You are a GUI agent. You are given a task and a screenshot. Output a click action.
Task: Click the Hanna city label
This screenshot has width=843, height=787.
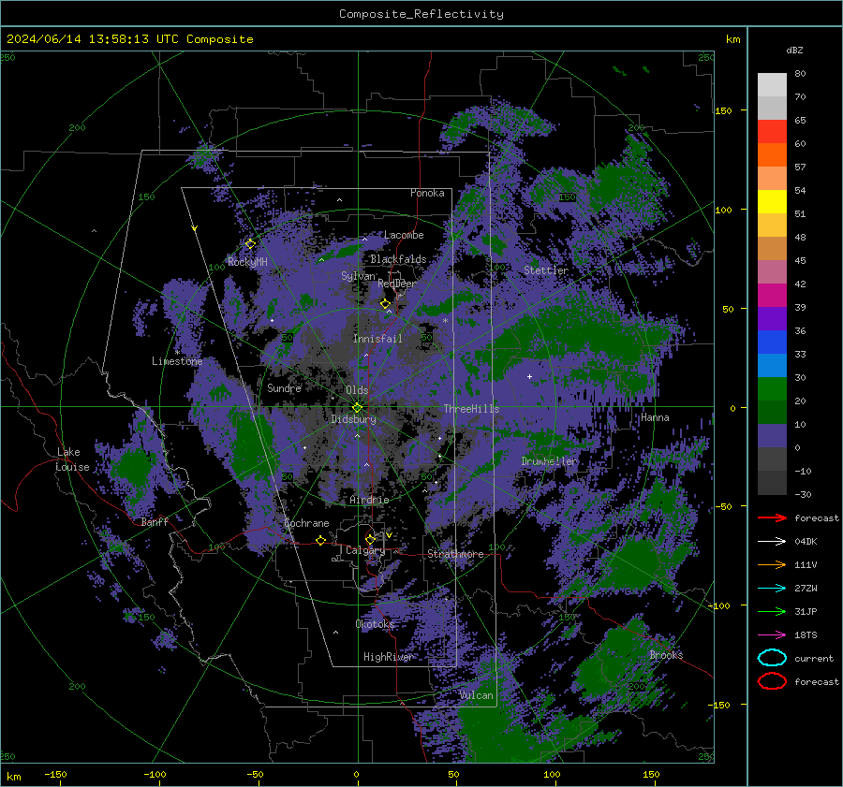[655, 417]
